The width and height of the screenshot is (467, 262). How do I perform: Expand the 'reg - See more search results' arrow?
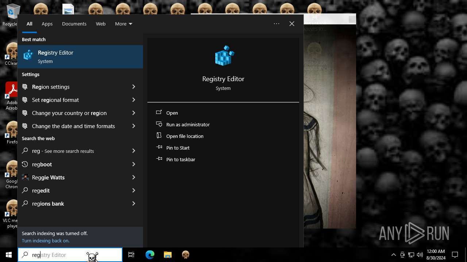(134, 151)
